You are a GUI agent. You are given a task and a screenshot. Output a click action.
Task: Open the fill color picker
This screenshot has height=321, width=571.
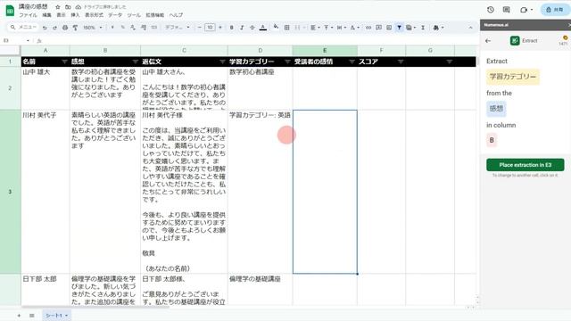click(276, 27)
